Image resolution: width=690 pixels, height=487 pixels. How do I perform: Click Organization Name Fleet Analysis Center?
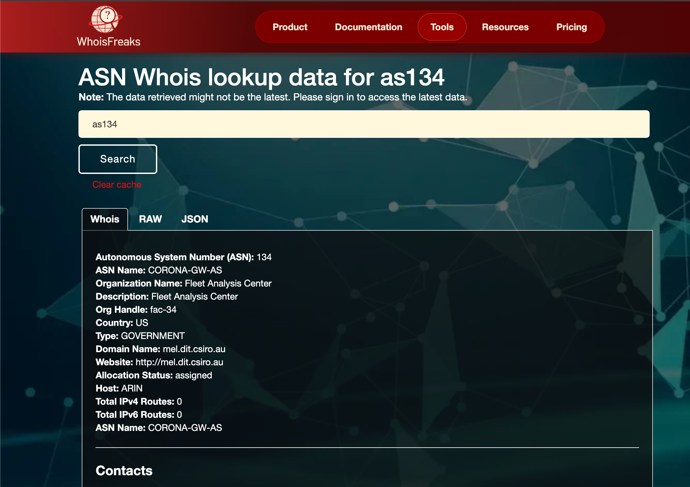(x=183, y=284)
